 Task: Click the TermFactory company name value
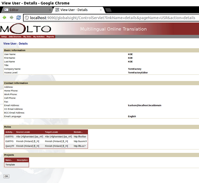coord(135,69)
